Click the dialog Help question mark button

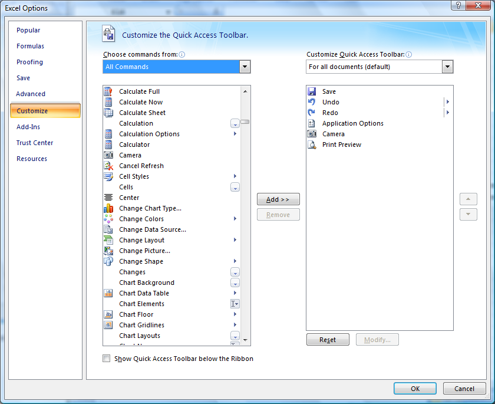pyautogui.click(x=458, y=5)
